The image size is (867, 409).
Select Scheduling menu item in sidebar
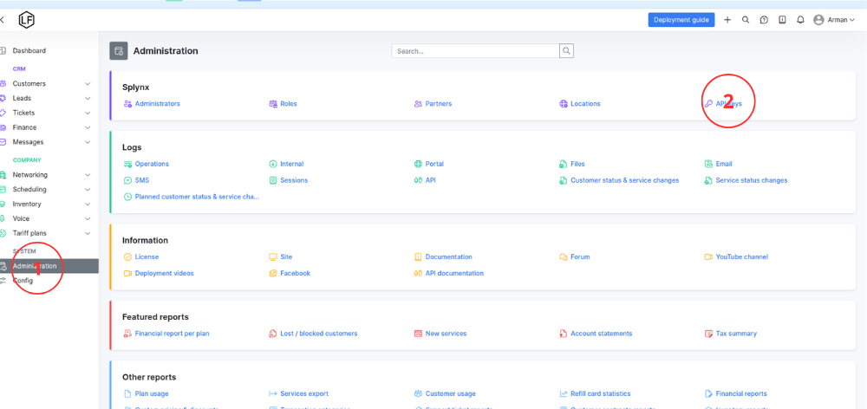pos(29,190)
